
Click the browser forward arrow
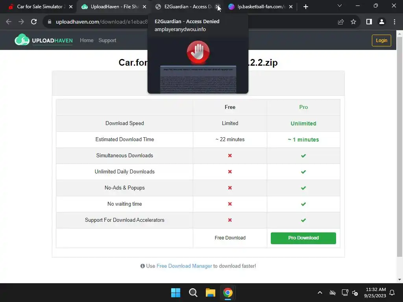pyautogui.click(x=21, y=22)
